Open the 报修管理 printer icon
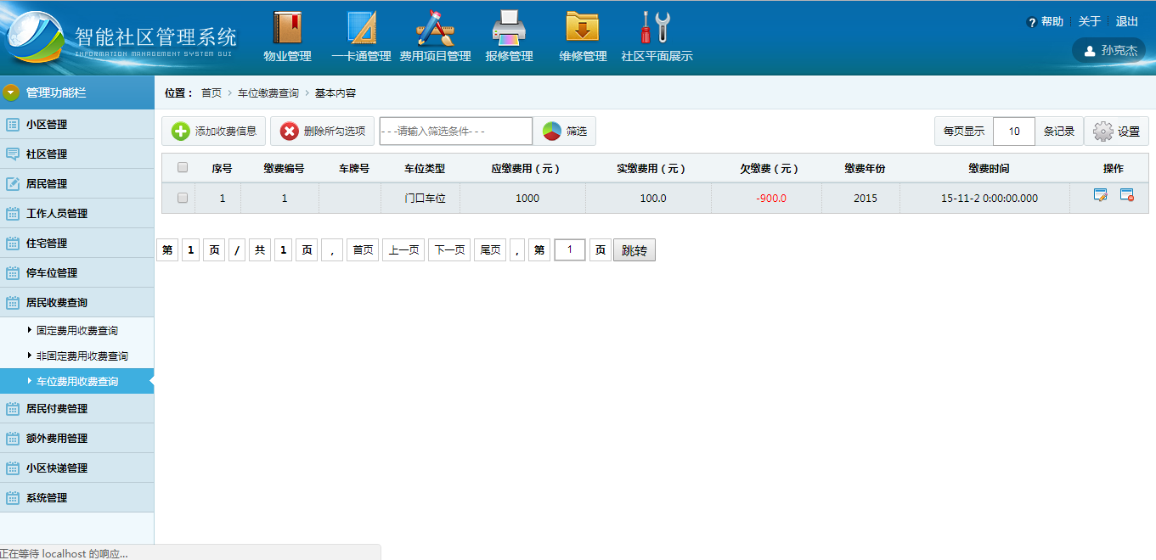The image size is (1156, 560). pos(509,28)
